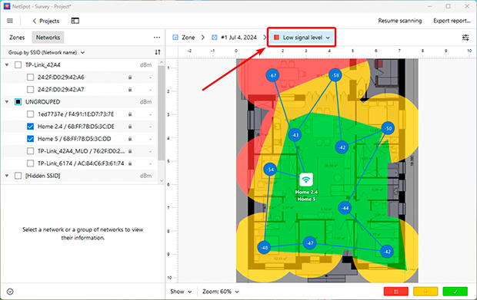Click the lock icon on Home 2.4 row

[x=130, y=127]
